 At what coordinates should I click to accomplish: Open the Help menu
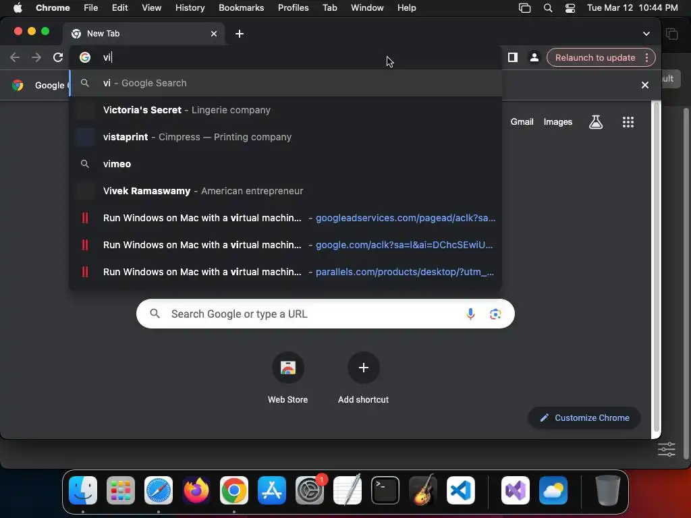[x=406, y=7]
